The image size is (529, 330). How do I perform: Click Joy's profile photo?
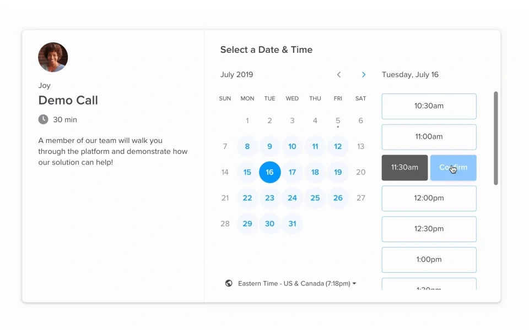click(53, 57)
